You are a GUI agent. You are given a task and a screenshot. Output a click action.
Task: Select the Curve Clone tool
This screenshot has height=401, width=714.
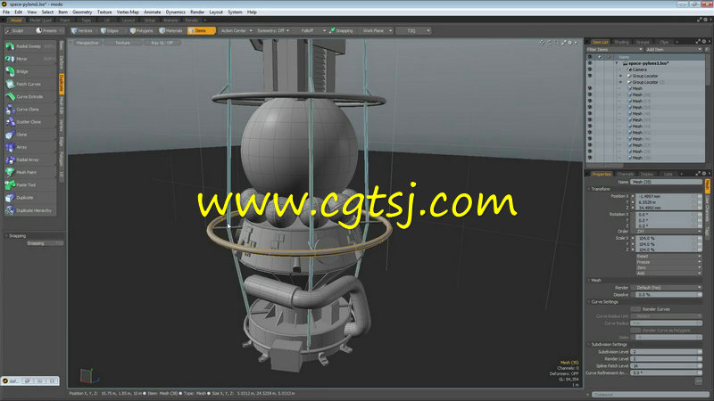point(30,110)
